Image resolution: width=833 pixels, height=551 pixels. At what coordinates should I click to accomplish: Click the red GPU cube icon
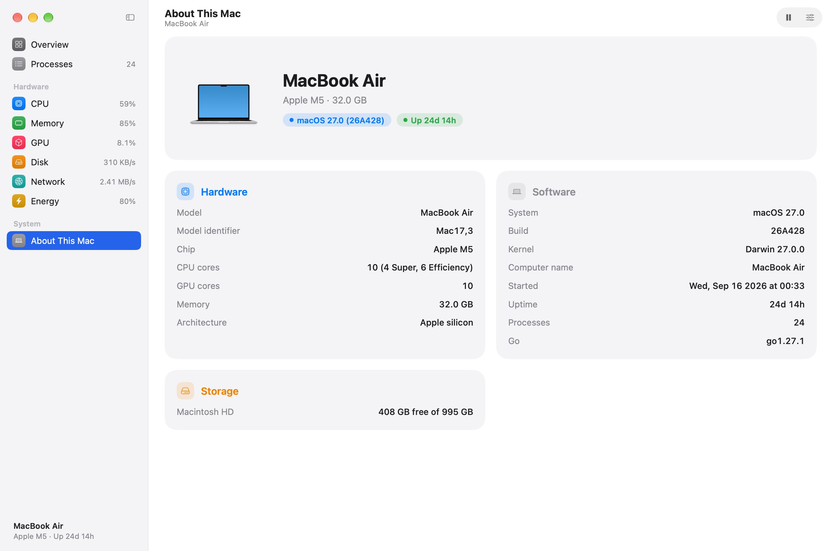coord(18,142)
